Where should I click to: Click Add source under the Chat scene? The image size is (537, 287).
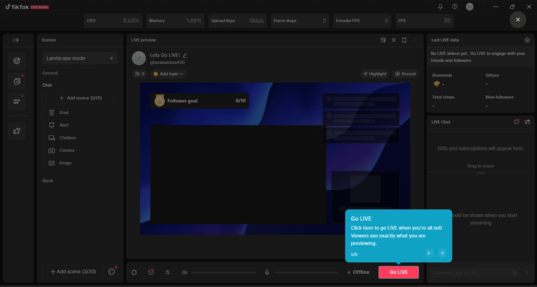pos(80,98)
